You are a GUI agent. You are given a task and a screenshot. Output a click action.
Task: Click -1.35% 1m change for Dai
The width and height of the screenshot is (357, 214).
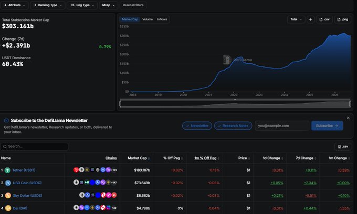pyautogui.click(x=344, y=208)
